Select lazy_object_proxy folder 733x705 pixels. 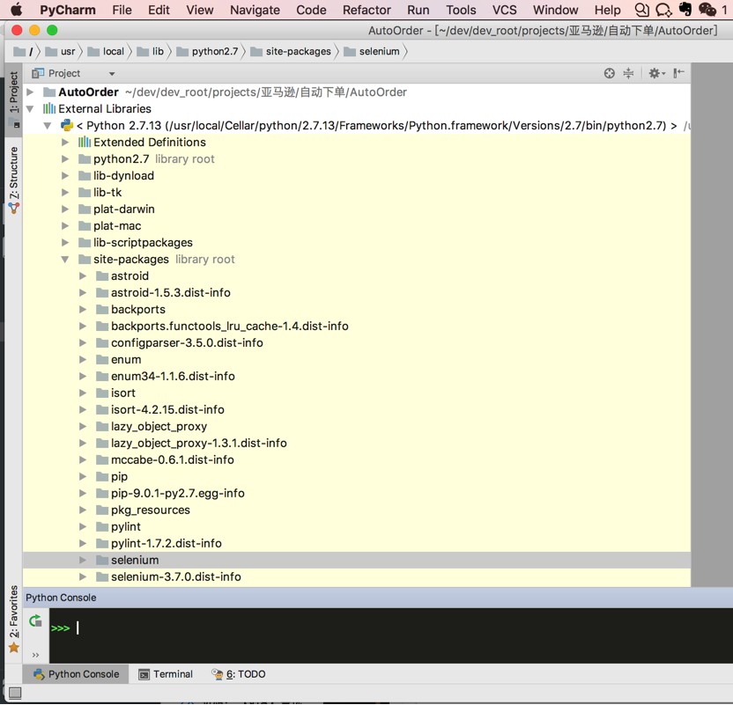click(x=159, y=426)
